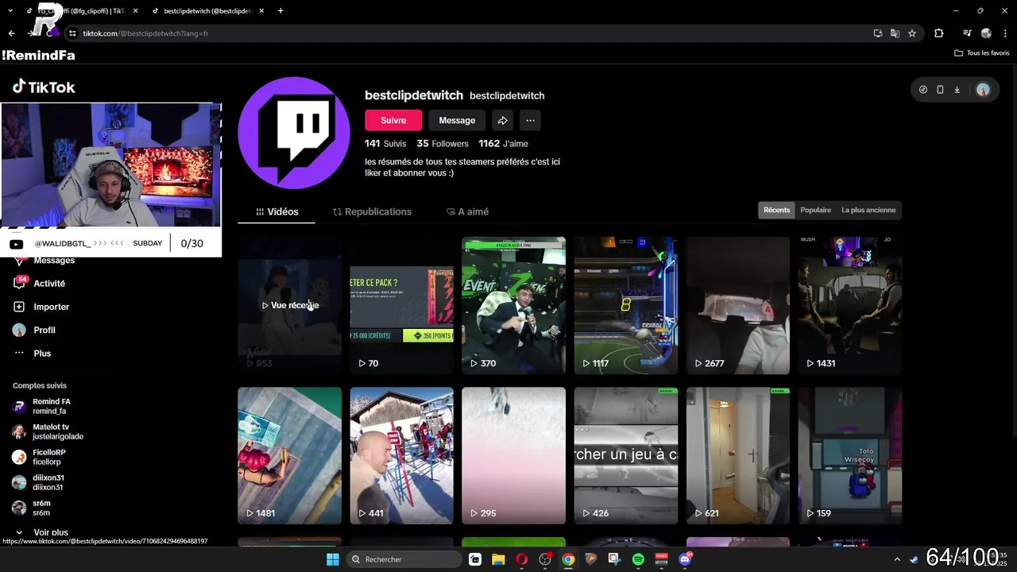This screenshot has height=572, width=1017.
Task: Open 141 Suivis list
Action: click(385, 144)
